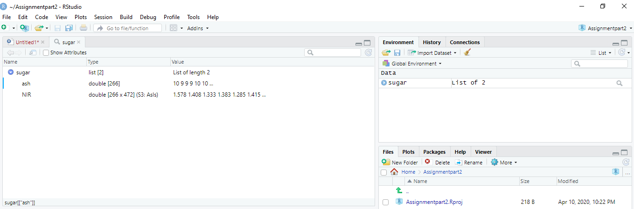The height and width of the screenshot is (209, 634).
Task: Click the red Delete icon in Files pane
Action: click(x=427, y=162)
